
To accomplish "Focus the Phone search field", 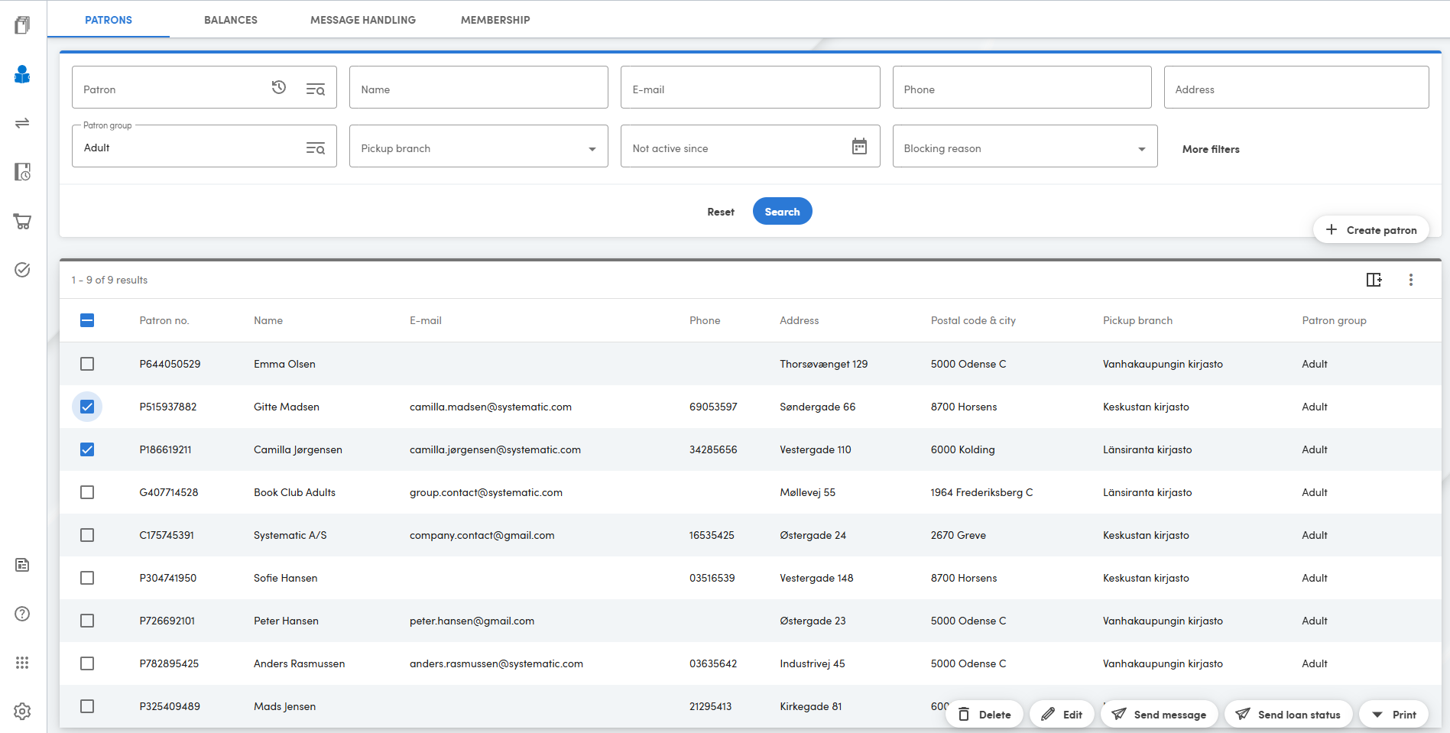I will pos(1022,87).
